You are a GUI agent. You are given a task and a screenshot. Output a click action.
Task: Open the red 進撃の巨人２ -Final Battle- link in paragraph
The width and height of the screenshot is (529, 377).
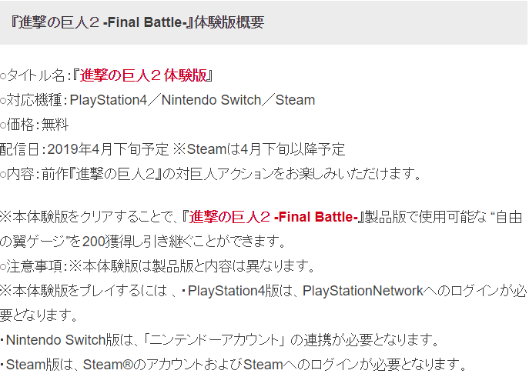[x=275, y=216]
